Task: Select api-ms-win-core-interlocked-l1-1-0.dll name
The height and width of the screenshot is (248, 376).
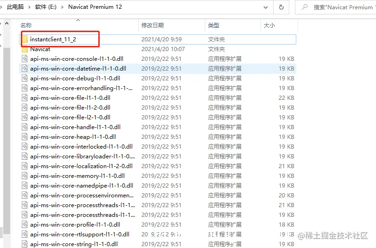Action: (x=81, y=147)
